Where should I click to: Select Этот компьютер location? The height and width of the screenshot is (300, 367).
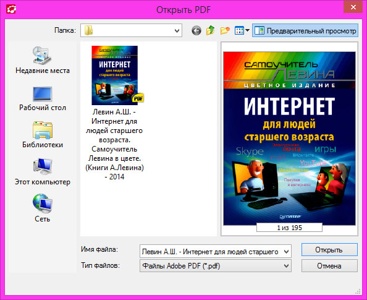pos(43,172)
